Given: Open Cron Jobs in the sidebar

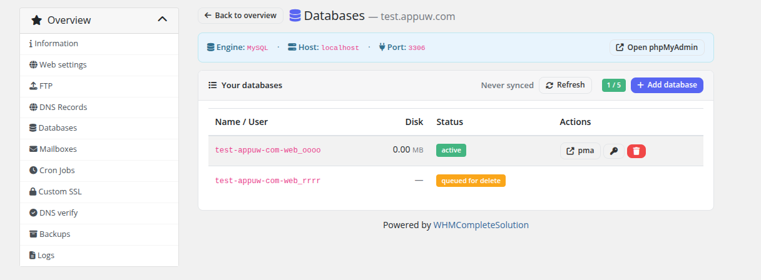Looking at the screenshot, I should 99,171.
